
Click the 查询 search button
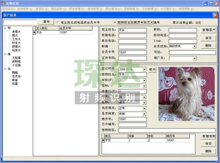[x=46, y=22]
